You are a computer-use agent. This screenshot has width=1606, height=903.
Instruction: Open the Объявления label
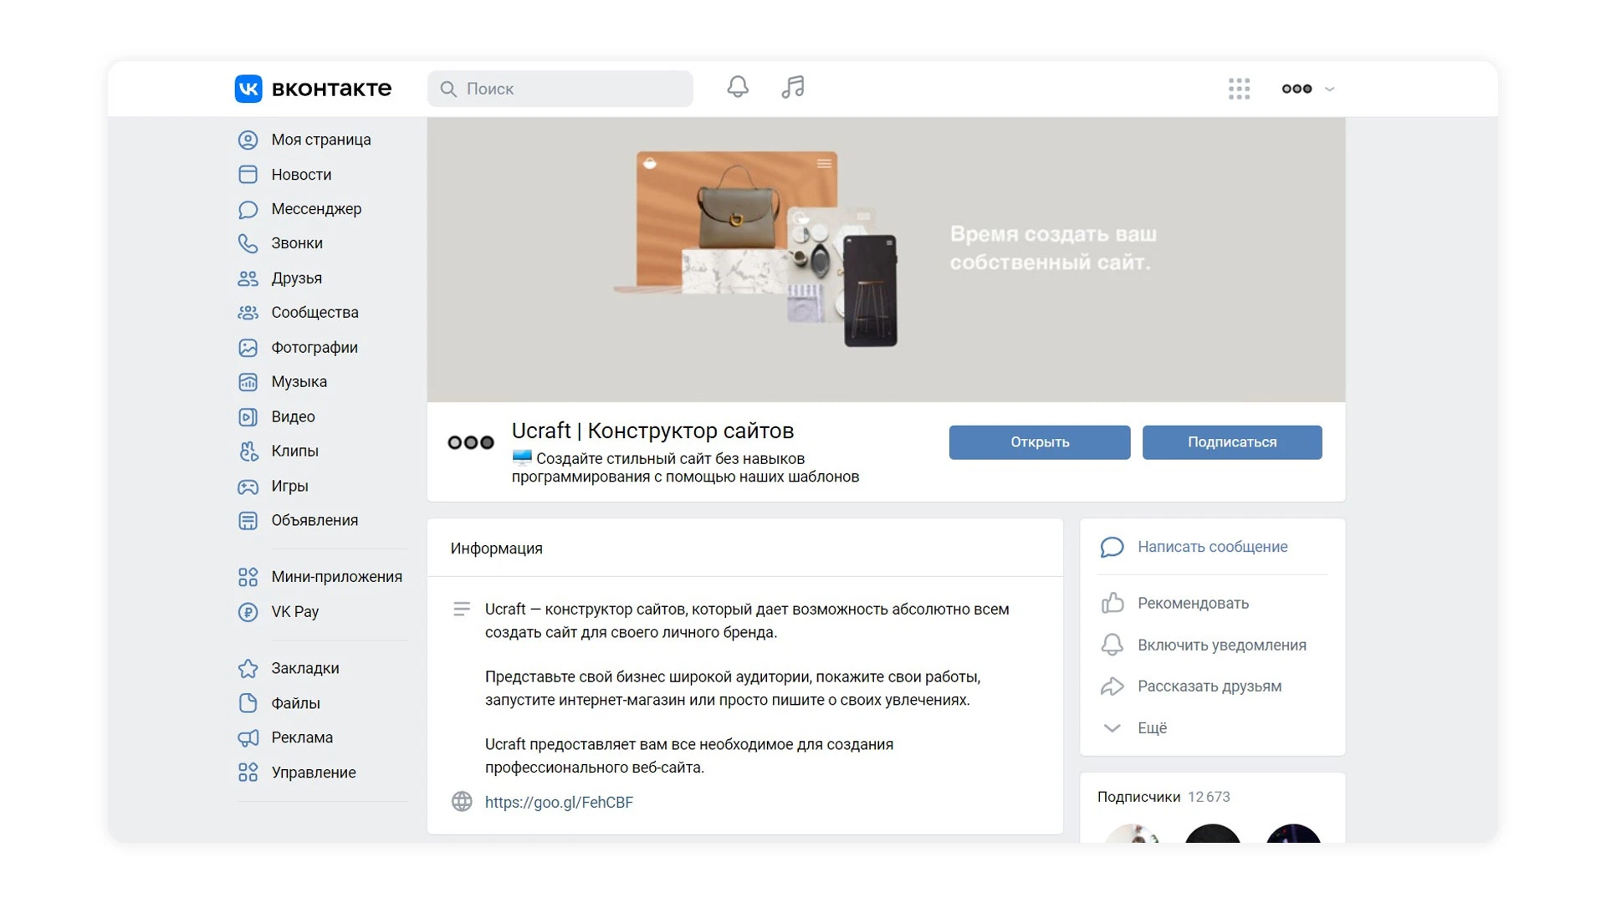[315, 521]
